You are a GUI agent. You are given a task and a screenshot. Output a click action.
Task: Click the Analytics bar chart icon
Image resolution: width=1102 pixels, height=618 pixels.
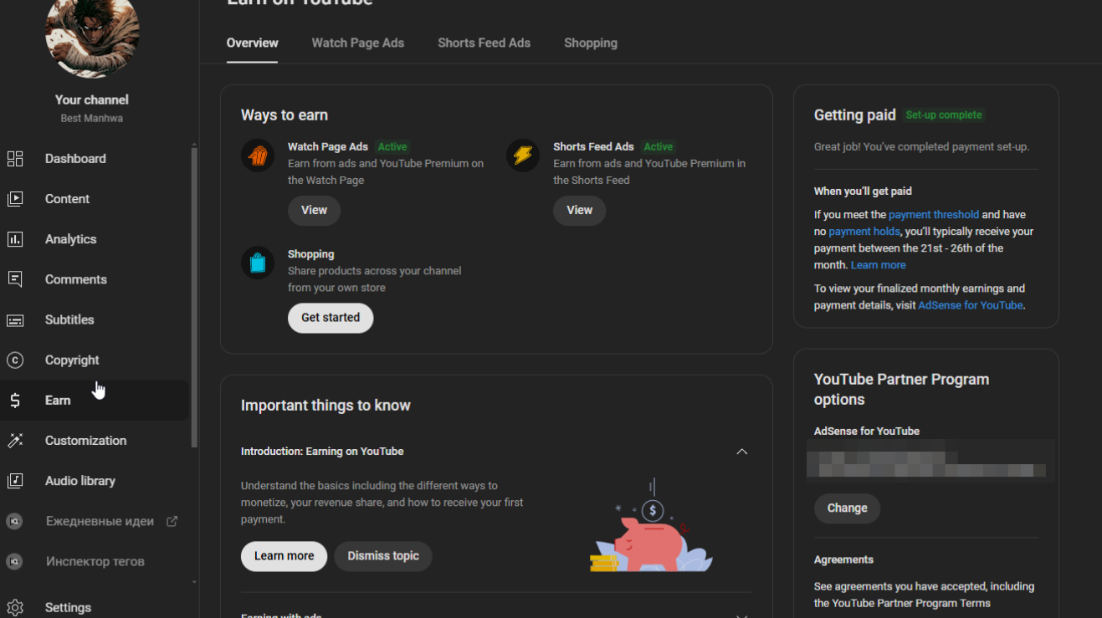coord(15,239)
